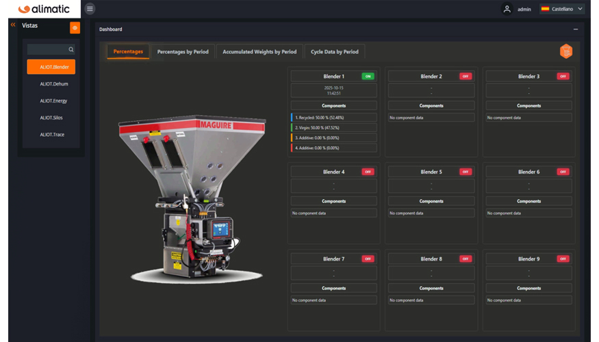Toggle Blender 7 OFF status badge
This screenshot has width=599, height=342.
[x=368, y=259]
